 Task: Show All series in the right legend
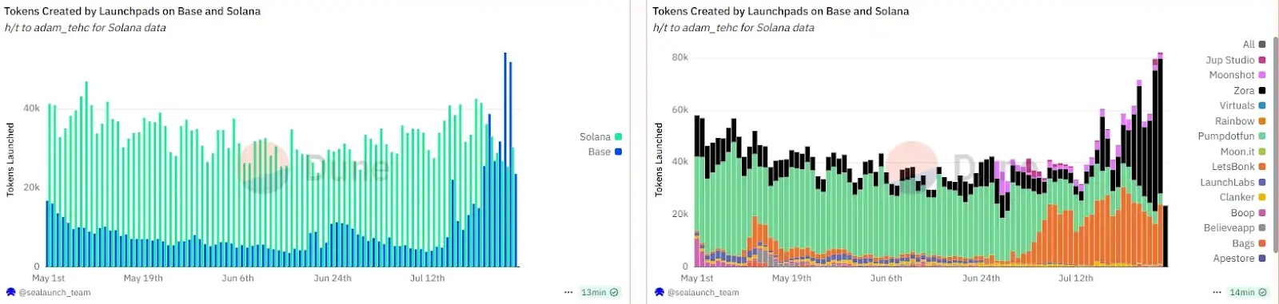[1254, 45]
